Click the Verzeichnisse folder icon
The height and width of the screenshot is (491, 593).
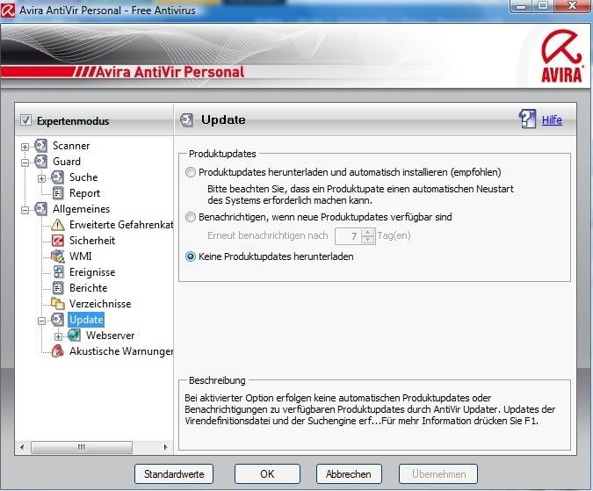(58, 304)
